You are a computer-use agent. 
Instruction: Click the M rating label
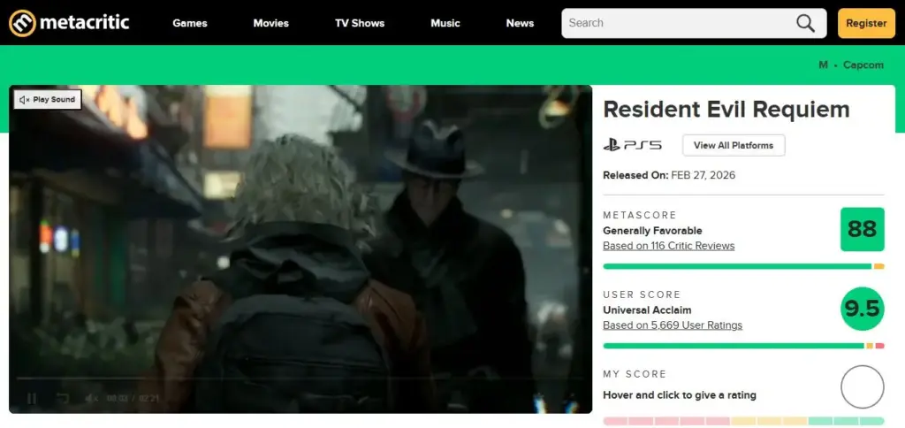coord(823,65)
